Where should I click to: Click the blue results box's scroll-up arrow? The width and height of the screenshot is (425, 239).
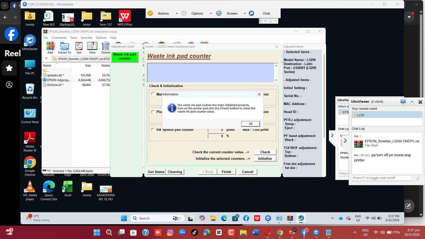[x=276, y=65]
